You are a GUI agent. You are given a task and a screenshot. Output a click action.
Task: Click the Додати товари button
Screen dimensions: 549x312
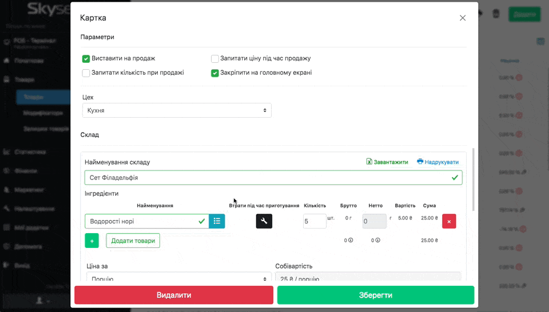(133, 241)
